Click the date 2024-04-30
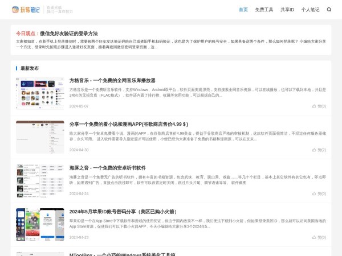The height and width of the screenshot is (256, 342). (79, 150)
